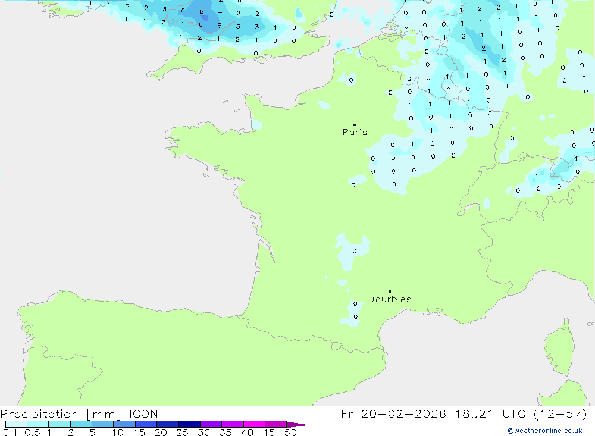Select the 30–35 mm purple legend swatch
The image size is (595, 436).
click(x=211, y=424)
